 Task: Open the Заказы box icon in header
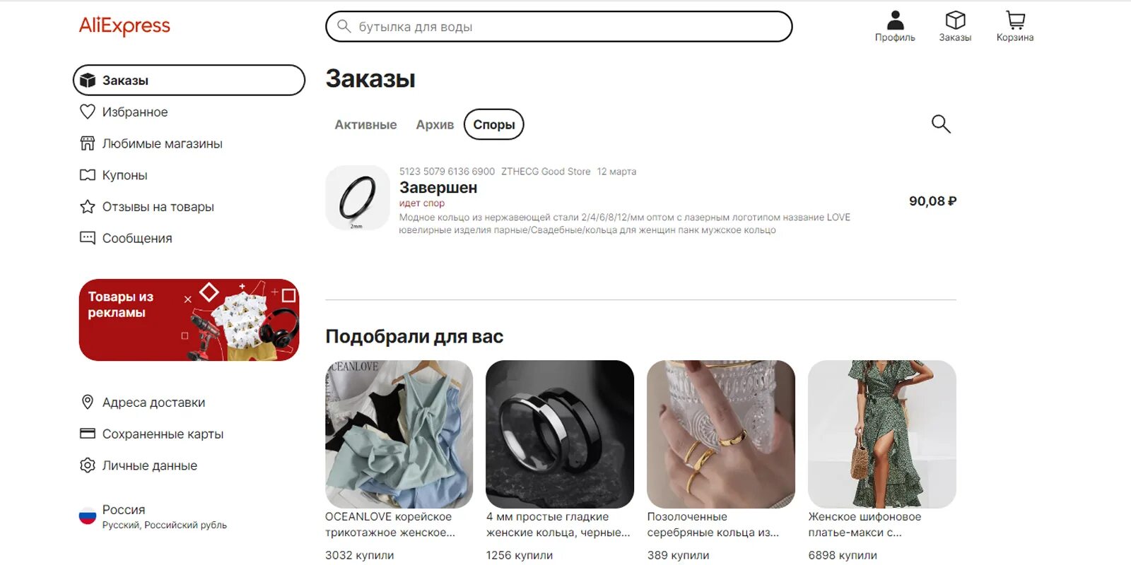tap(955, 27)
